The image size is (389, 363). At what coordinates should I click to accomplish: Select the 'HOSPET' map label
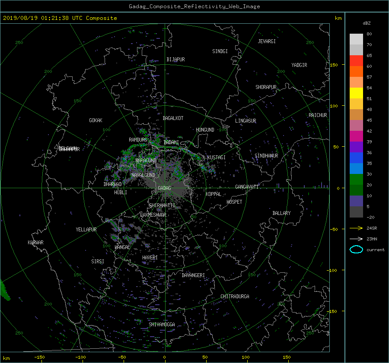click(234, 202)
